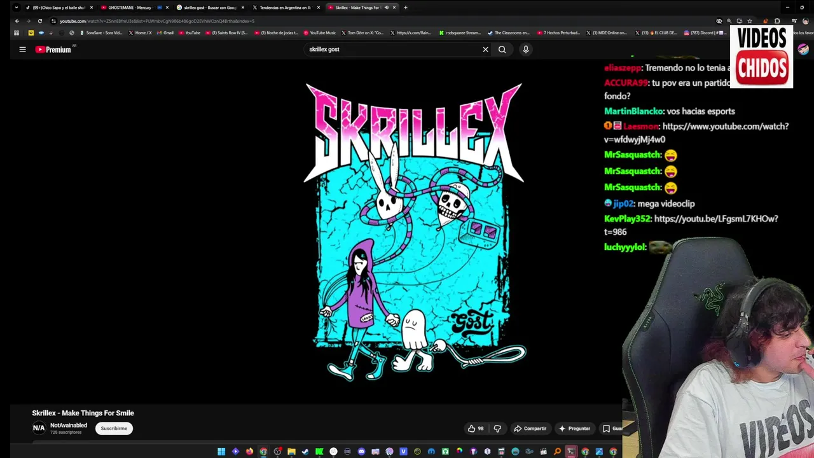Expand the tab search dropdown arrow
814x458 pixels.
17,8
